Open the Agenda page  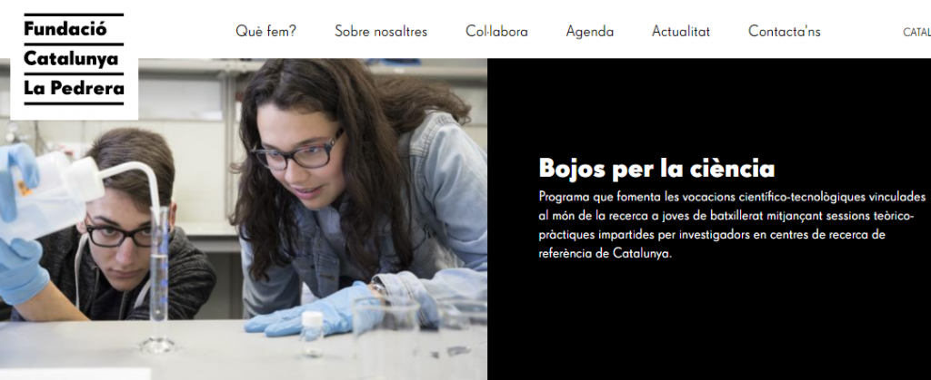pos(589,32)
